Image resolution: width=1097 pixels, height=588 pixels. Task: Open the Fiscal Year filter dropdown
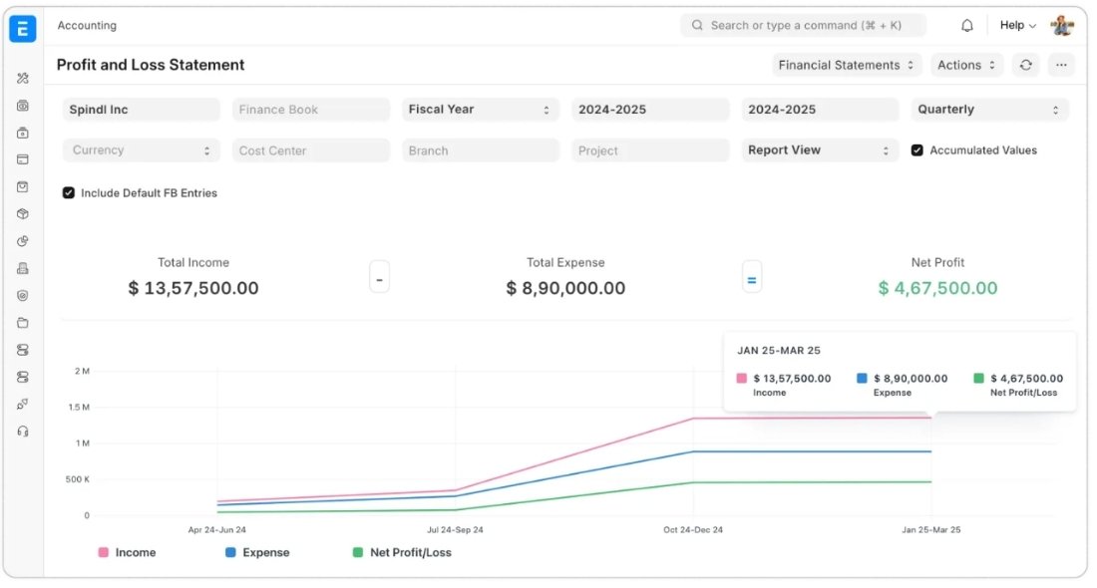pos(480,110)
